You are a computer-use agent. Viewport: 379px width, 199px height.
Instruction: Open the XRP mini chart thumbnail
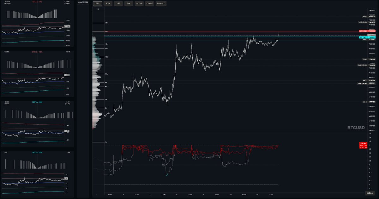point(37,124)
